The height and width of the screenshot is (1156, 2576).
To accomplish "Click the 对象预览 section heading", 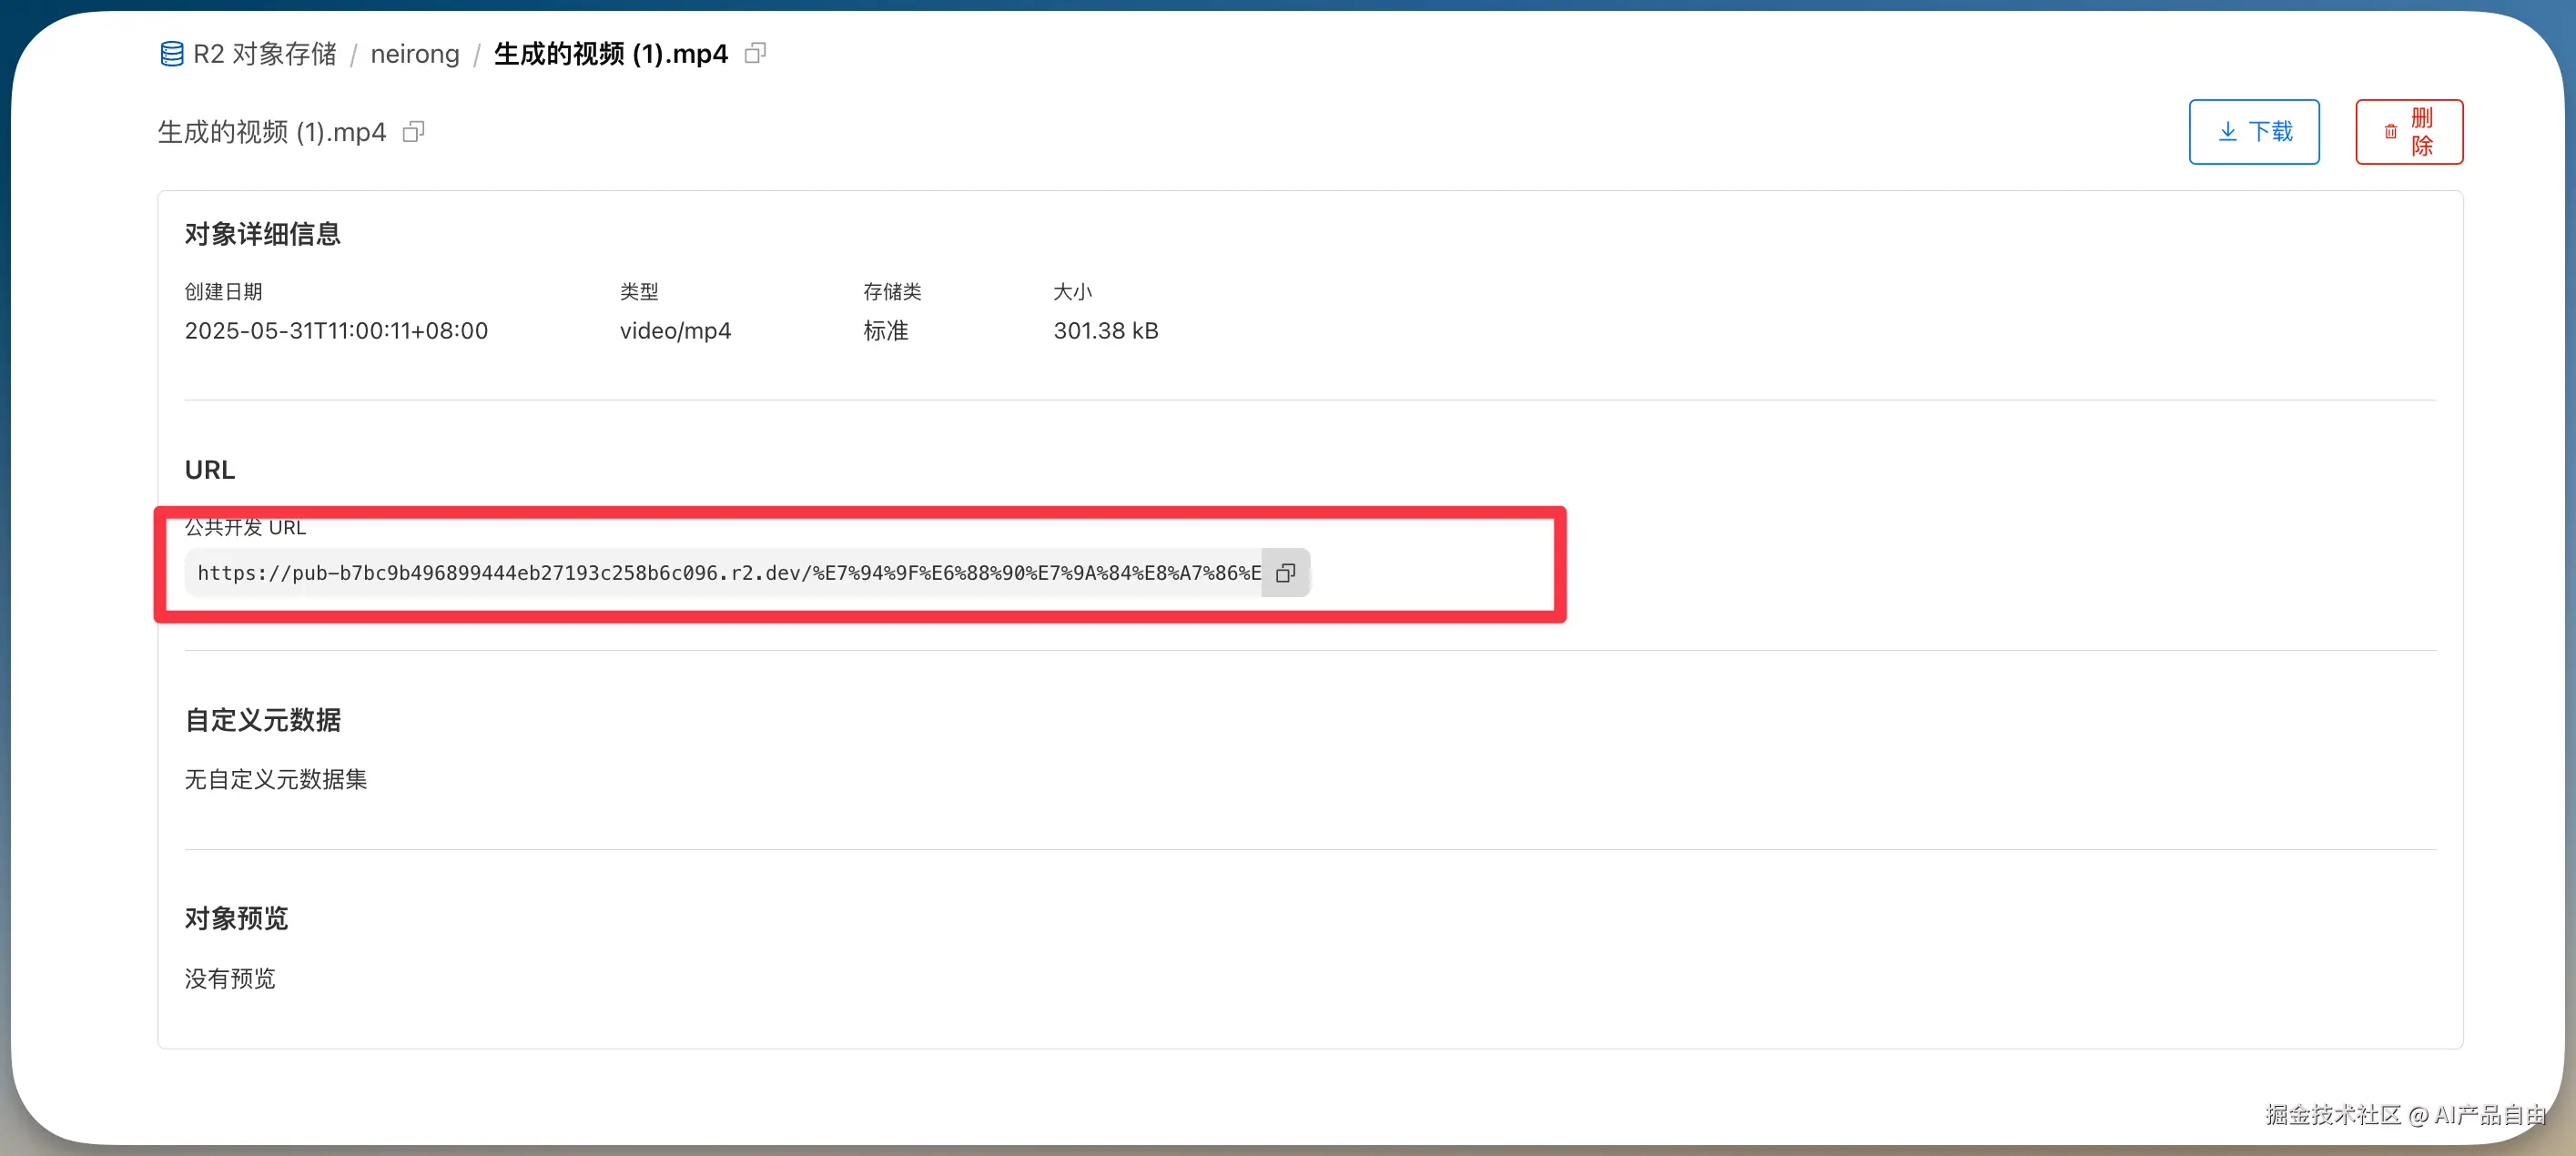I will (236, 918).
